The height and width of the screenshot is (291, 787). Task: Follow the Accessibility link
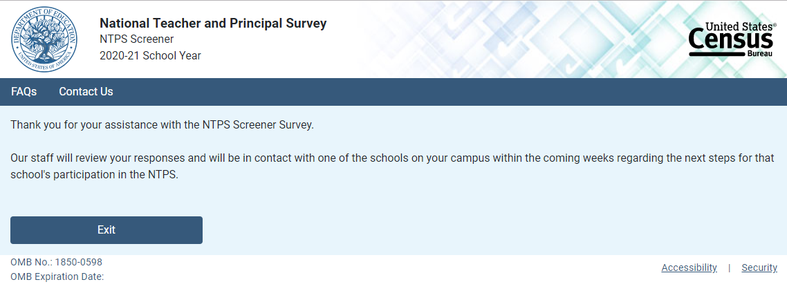tap(689, 267)
